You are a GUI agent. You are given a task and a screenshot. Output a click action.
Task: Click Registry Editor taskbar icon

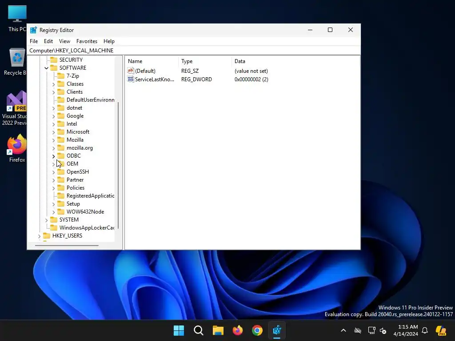click(x=277, y=330)
